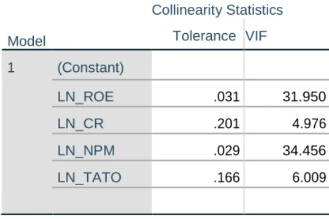Click the tolerance value .201

pos(227,124)
